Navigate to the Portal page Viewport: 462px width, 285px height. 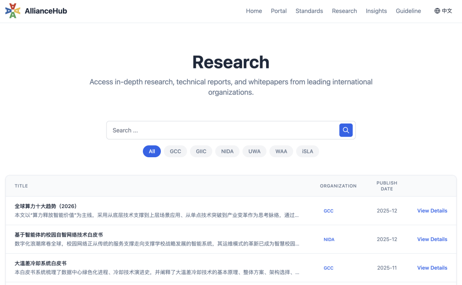click(x=278, y=11)
